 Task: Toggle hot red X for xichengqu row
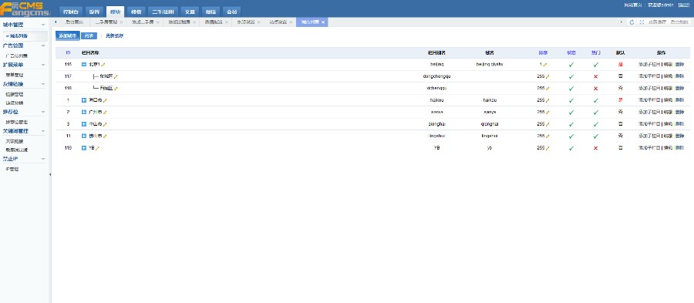pyautogui.click(x=596, y=89)
